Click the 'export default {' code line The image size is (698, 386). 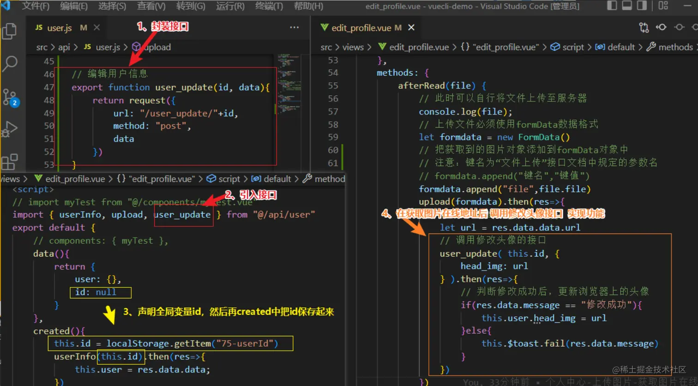click(54, 227)
